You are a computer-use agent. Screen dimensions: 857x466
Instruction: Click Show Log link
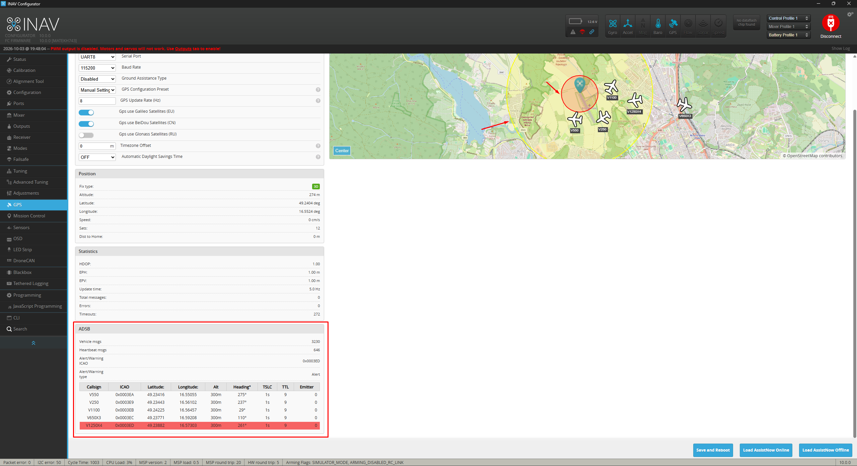[x=841, y=49]
